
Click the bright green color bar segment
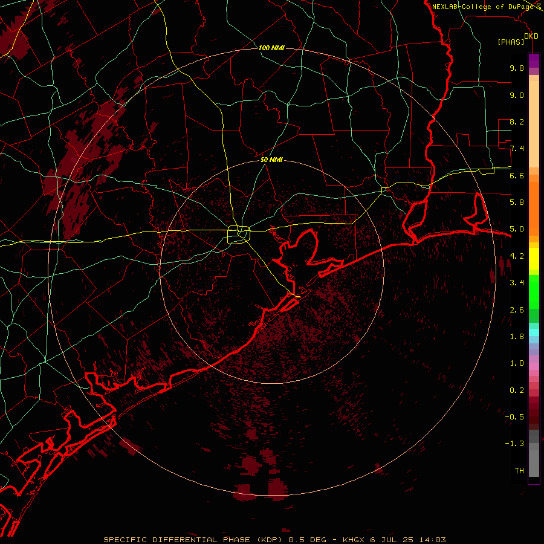coord(534,292)
